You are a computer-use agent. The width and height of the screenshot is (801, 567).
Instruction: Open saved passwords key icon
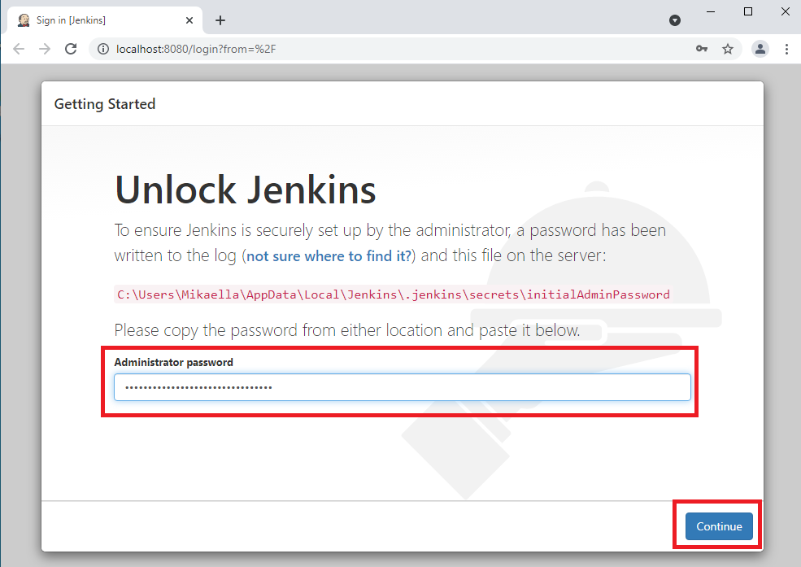click(702, 49)
